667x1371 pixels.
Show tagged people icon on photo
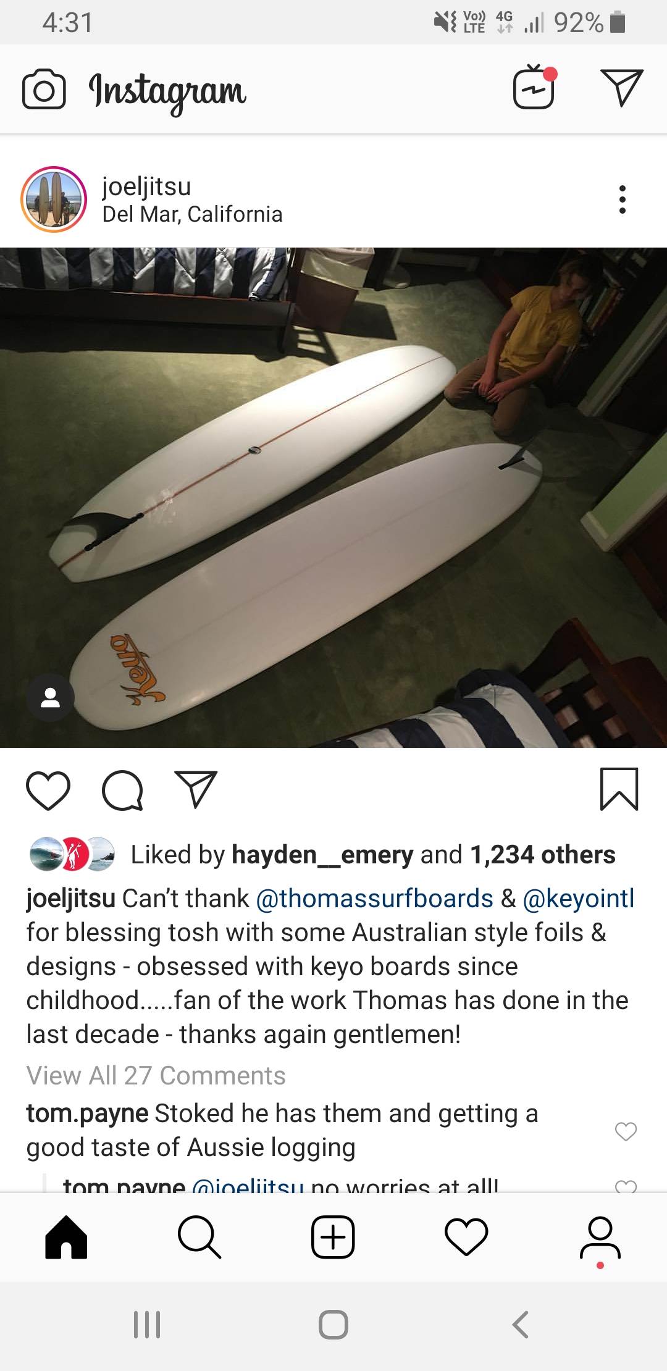[x=50, y=697]
